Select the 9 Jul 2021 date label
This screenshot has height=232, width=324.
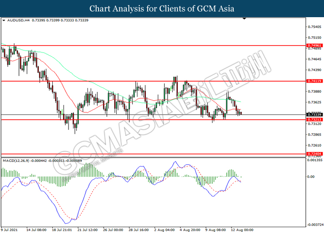pos(10,229)
